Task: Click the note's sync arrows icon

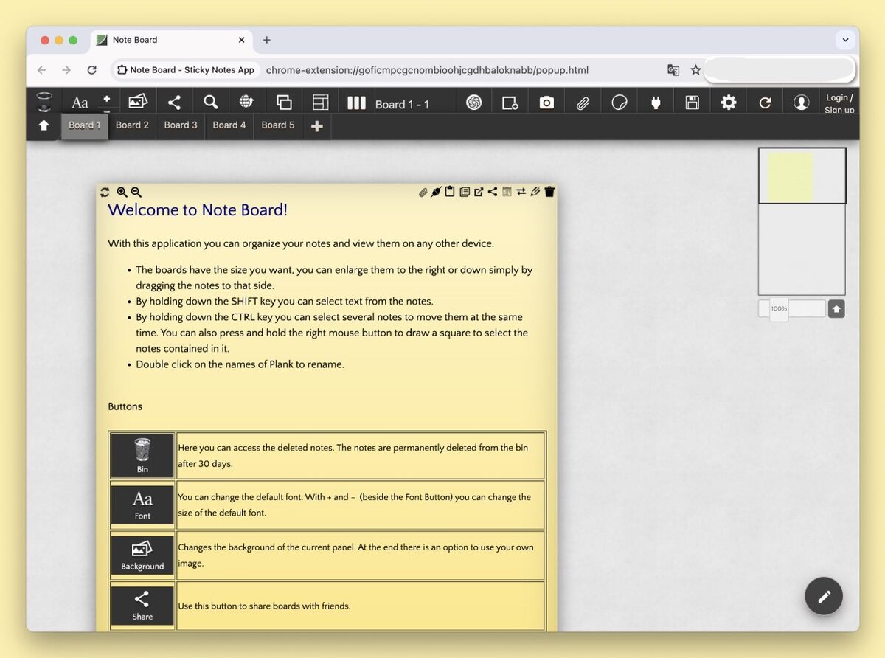Action: click(105, 192)
